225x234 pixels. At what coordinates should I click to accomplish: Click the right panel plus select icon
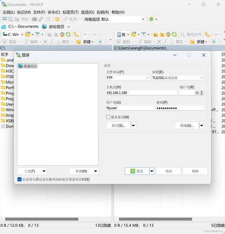pos(214,41)
